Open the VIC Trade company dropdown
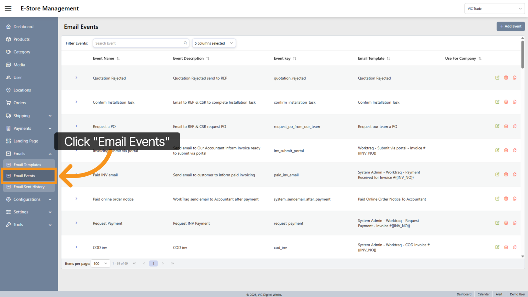The image size is (528, 297). [x=494, y=8]
